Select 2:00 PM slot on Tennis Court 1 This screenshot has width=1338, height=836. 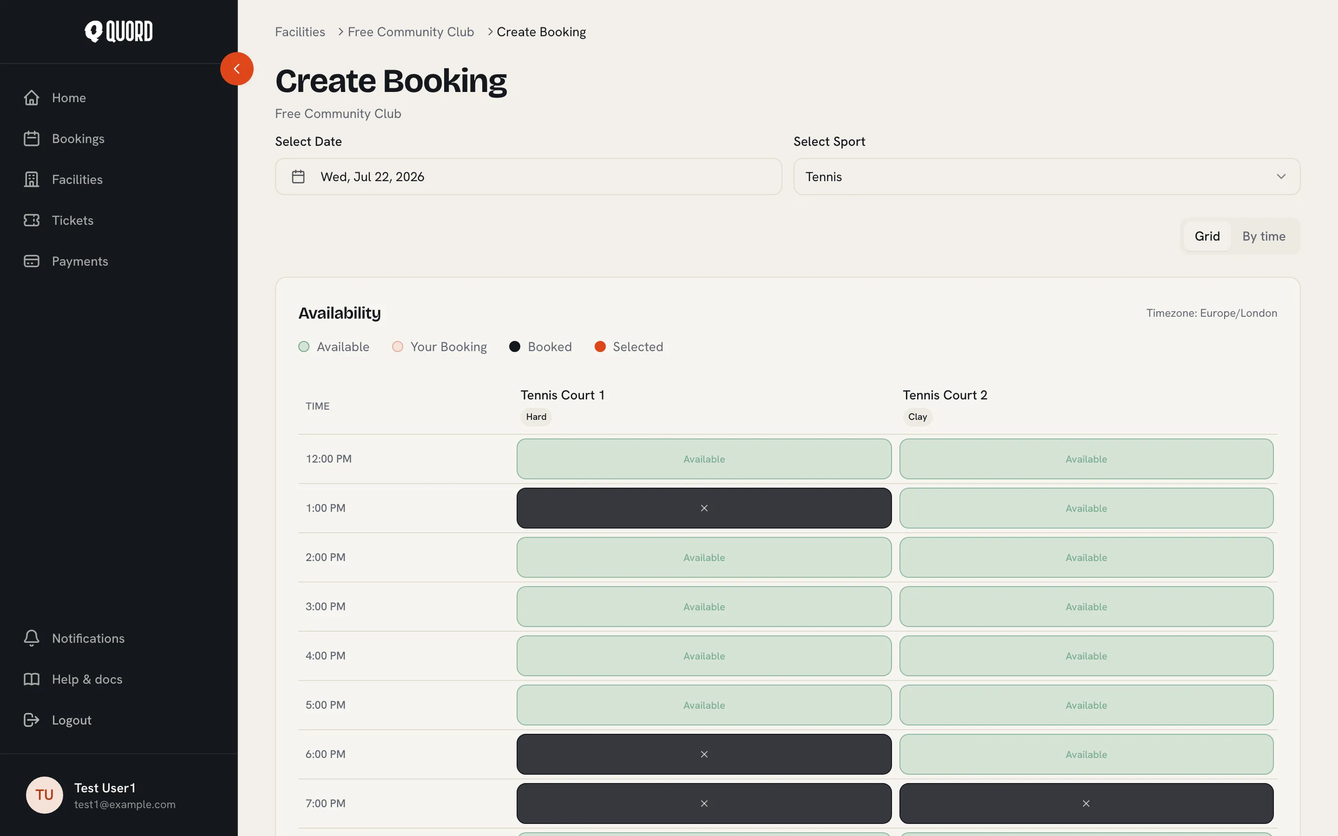point(704,557)
